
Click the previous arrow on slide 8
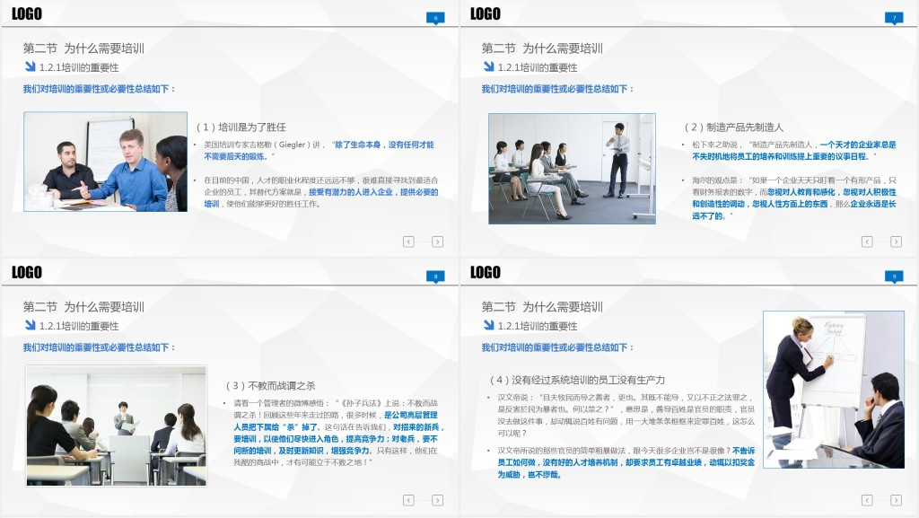408,500
